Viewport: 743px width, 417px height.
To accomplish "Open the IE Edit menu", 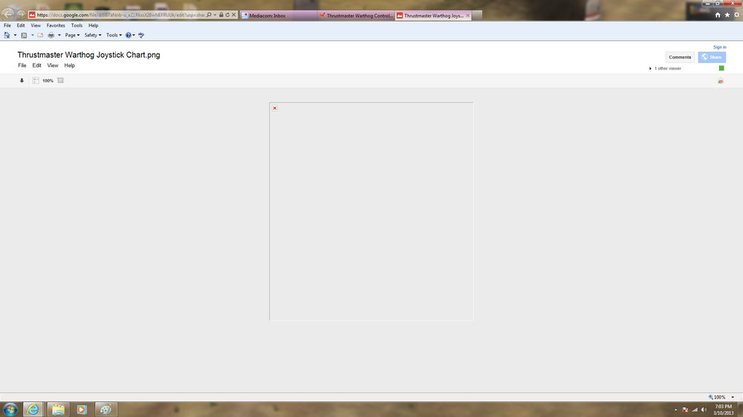I will [21, 25].
